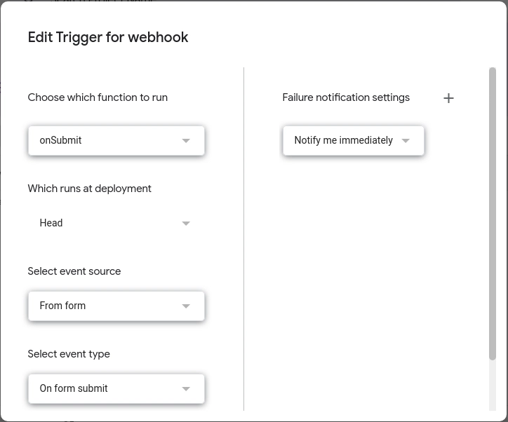Click the Choose which function to run label
The width and height of the screenshot is (508, 422).
tap(98, 97)
